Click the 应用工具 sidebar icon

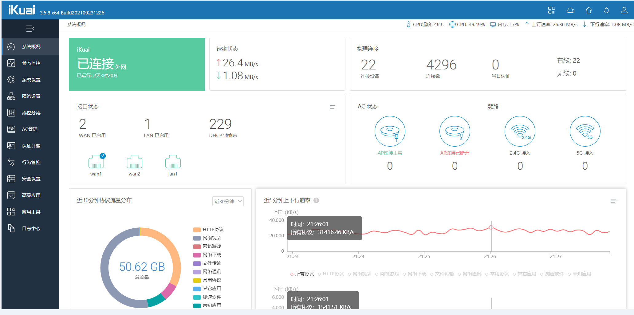[11, 212]
